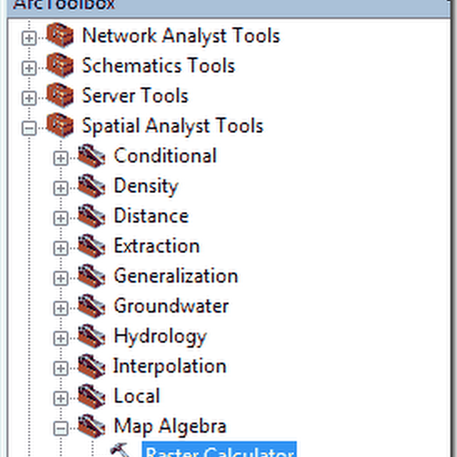Select the Extraction toolset label
Image resolution: width=457 pixels, height=457 pixels.
tap(157, 246)
